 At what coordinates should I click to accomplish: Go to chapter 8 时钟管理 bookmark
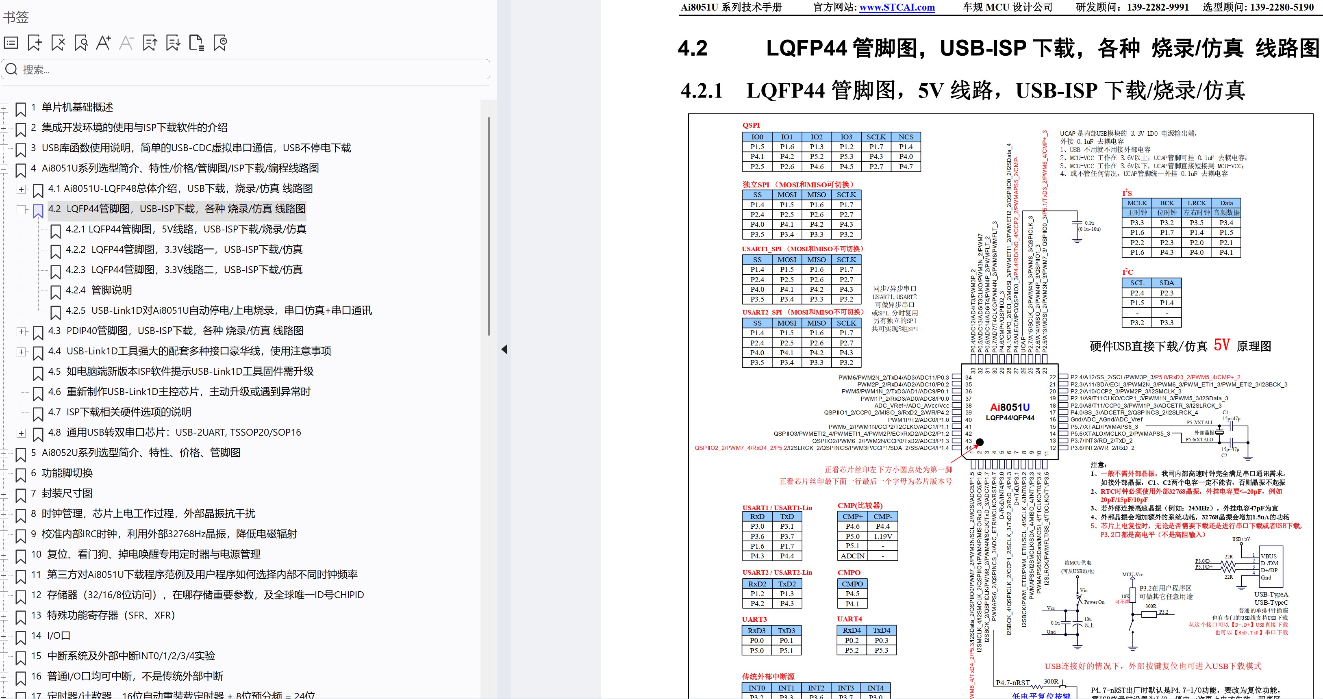(x=143, y=514)
